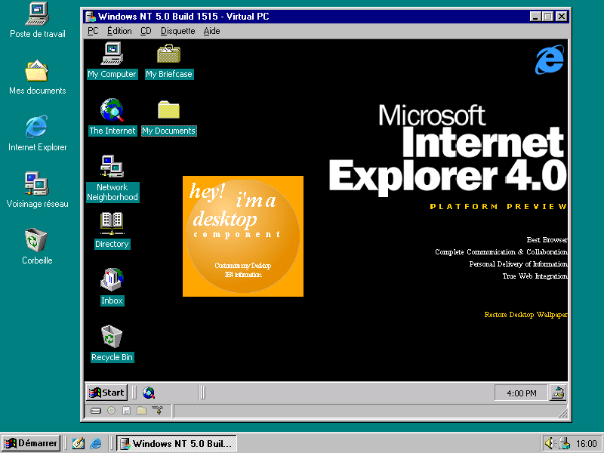Click the guest taskbar clock showing 4:00 PM
Screen dimensions: 604x453
pos(521,393)
